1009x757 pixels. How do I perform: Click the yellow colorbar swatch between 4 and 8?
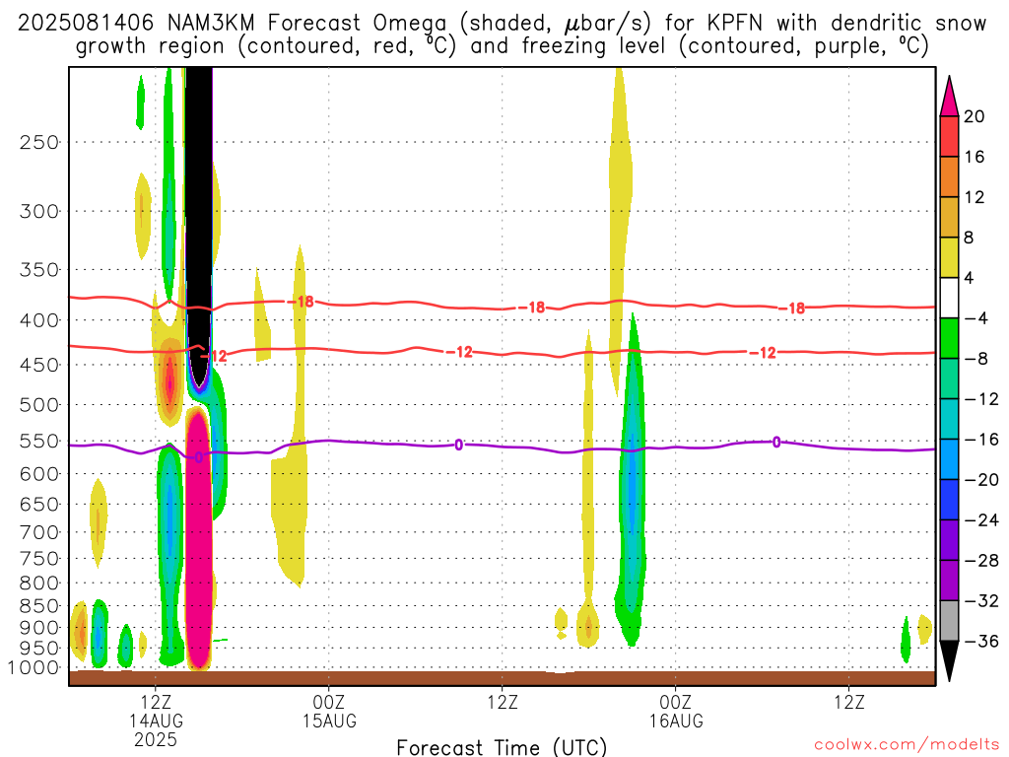[949, 257]
